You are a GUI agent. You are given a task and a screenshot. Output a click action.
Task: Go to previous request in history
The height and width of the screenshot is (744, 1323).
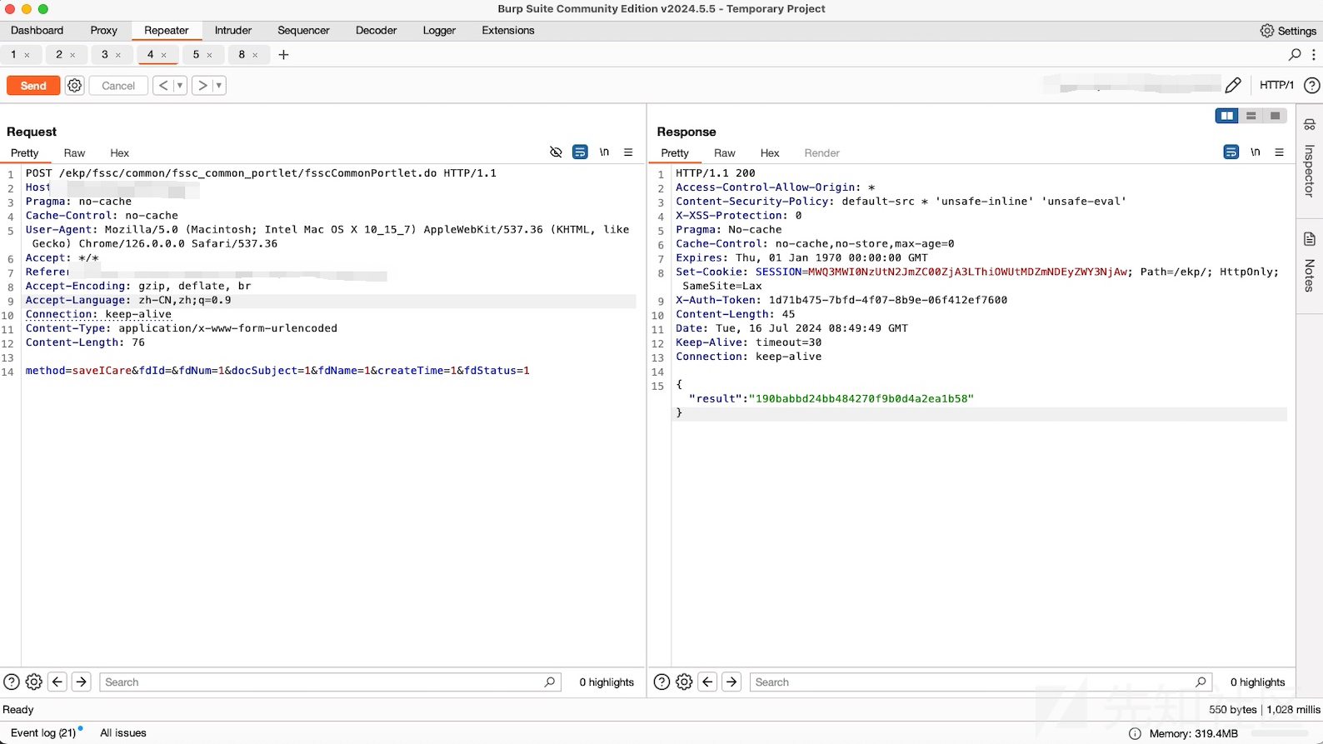[163, 86]
